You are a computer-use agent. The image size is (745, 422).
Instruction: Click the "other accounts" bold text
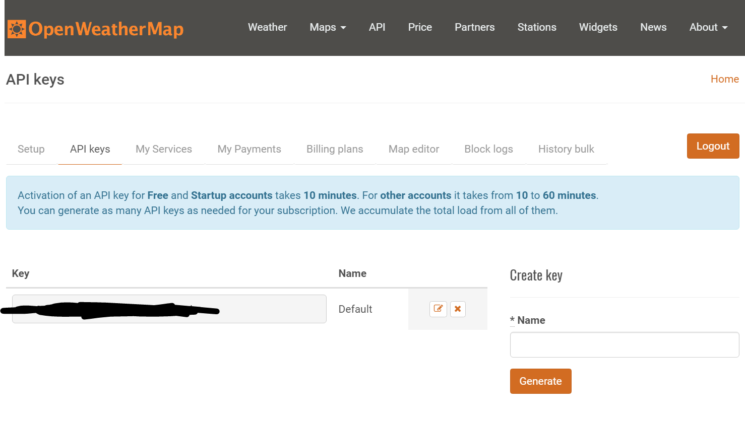coord(416,195)
